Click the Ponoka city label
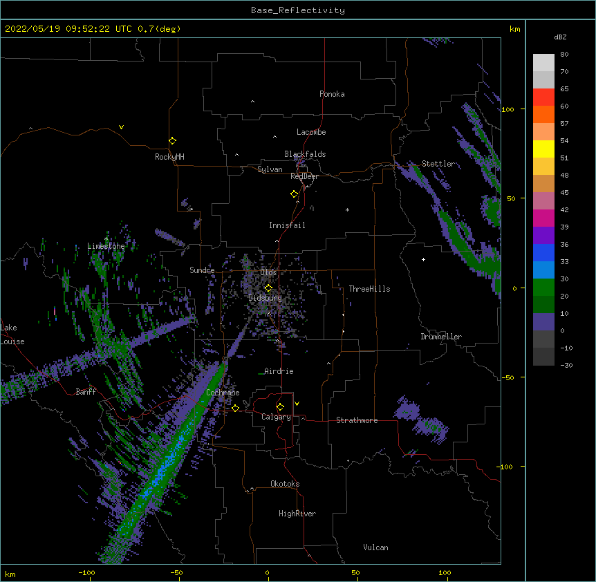 tap(332, 94)
